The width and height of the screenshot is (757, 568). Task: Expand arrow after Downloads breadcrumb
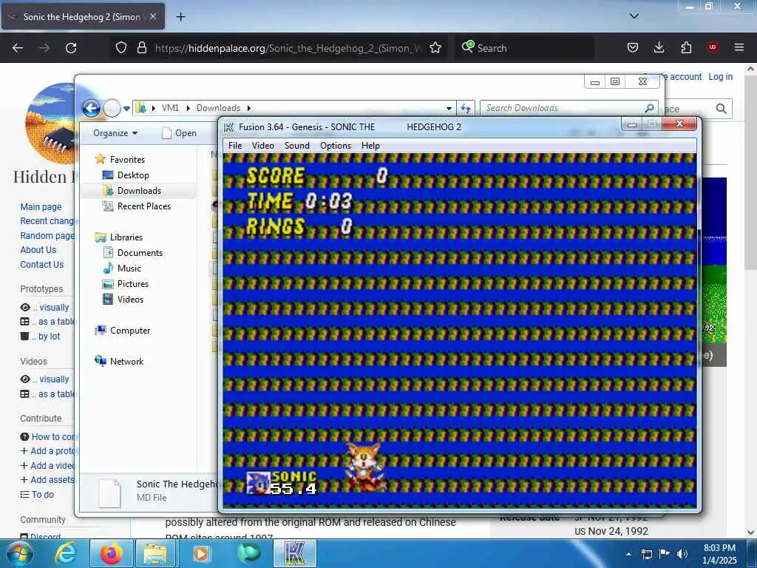coord(249,108)
